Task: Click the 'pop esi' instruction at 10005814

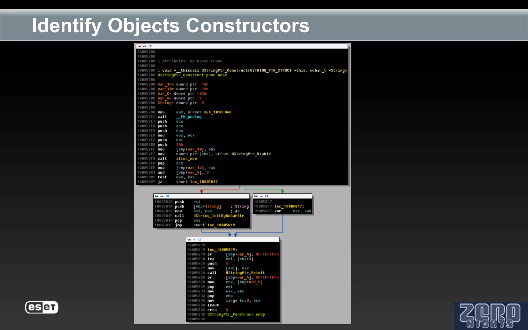Action: 188,220
